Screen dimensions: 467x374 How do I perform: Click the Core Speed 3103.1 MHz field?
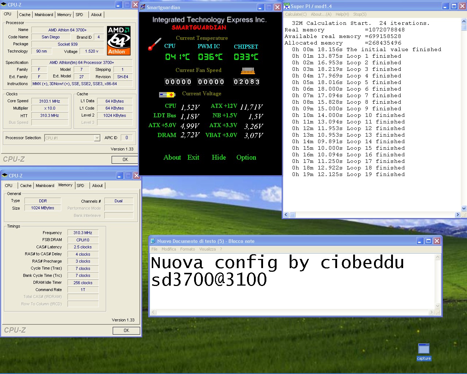pyautogui.click(x=50, y=101)
